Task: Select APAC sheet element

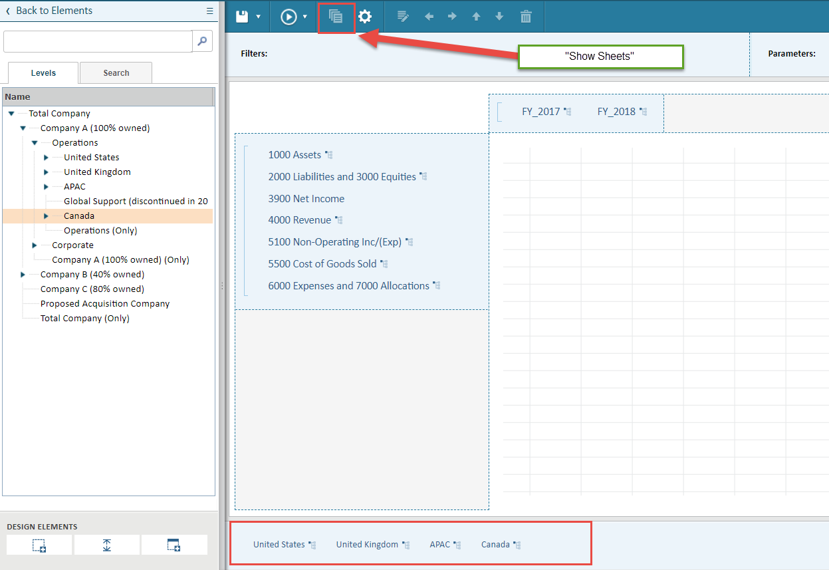Action: pyautogui.click(x=440, y=545)
